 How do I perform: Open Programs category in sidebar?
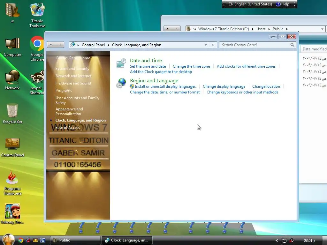(64, 91)
